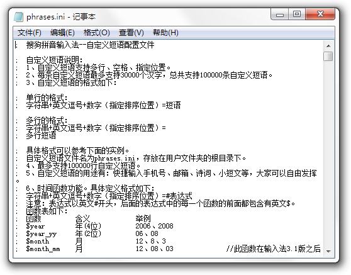
Task: Click the text 函数表如下:
Action: [x=47, y=211]
